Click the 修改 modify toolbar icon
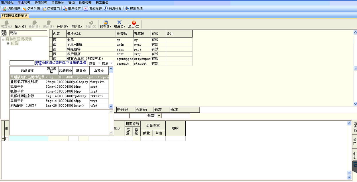This screenshot has width=357, height=182. point(48,22)
